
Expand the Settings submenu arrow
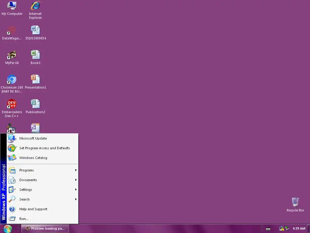click(x=76, y=190)
